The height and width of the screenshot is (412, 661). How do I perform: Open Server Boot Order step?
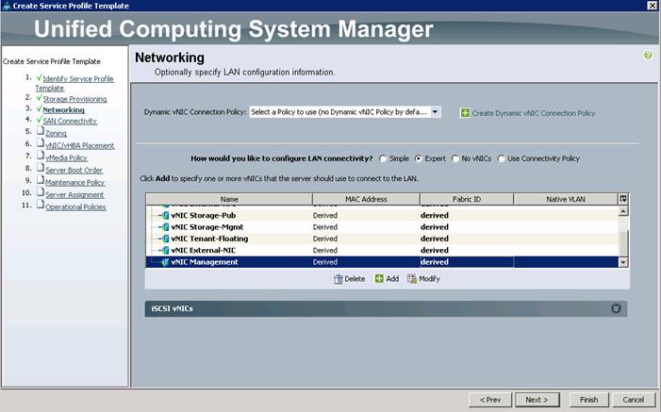tap(74, 170)
